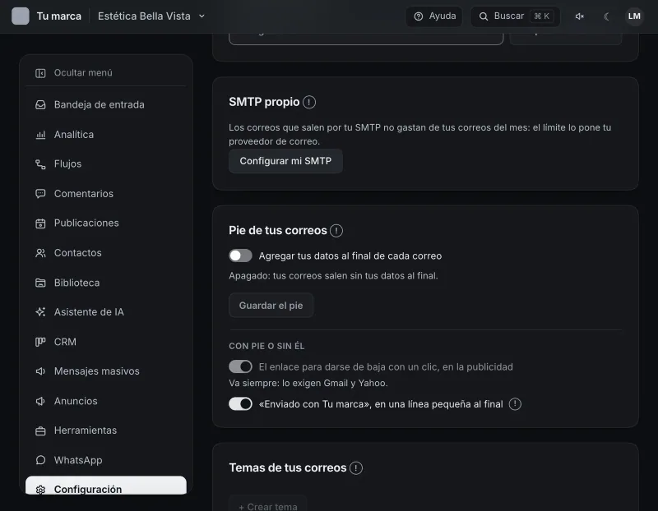The height and width of the screenshot is (511, 658).
Task: Open the LM user avatar menu
Action: [634, 16]
